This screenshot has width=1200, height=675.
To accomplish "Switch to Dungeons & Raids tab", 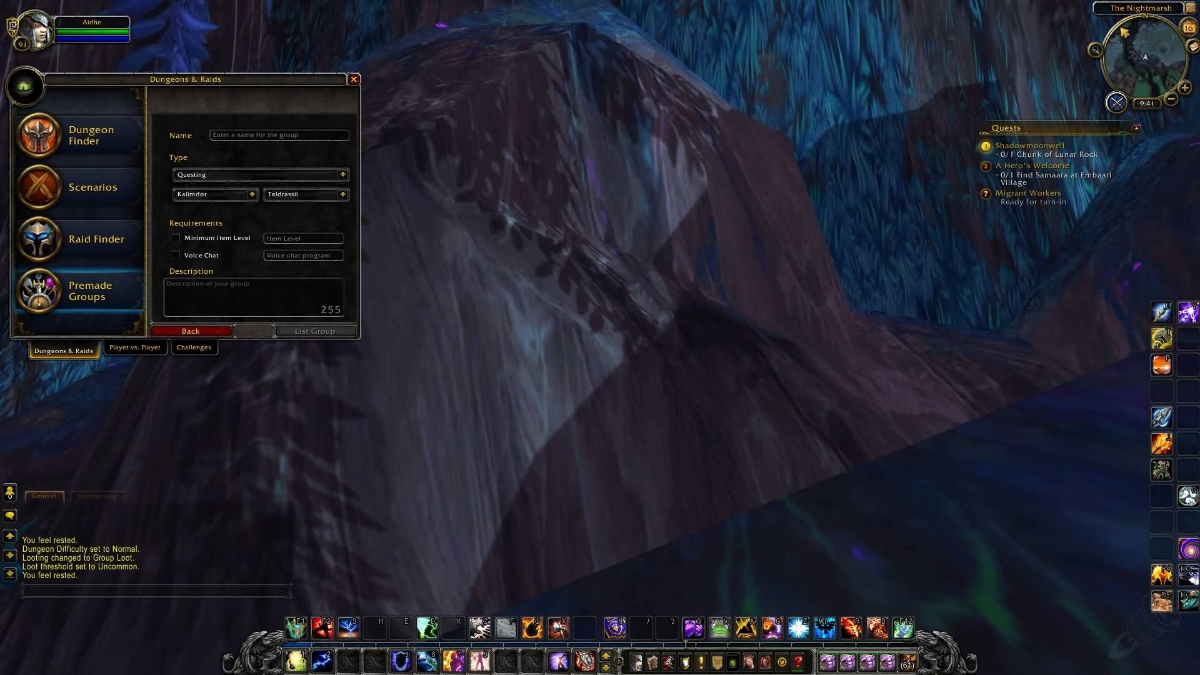I will click(x=64, y=351).
